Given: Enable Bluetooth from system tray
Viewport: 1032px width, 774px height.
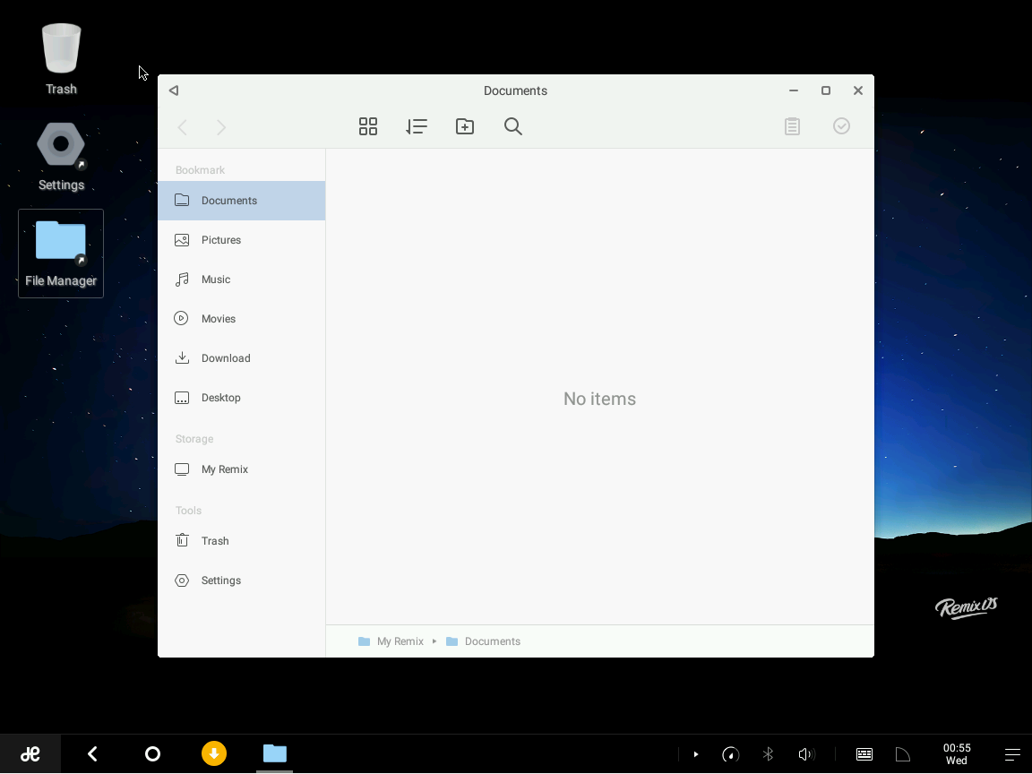Looking at the screenshot, I should click(x=768, y=753).
